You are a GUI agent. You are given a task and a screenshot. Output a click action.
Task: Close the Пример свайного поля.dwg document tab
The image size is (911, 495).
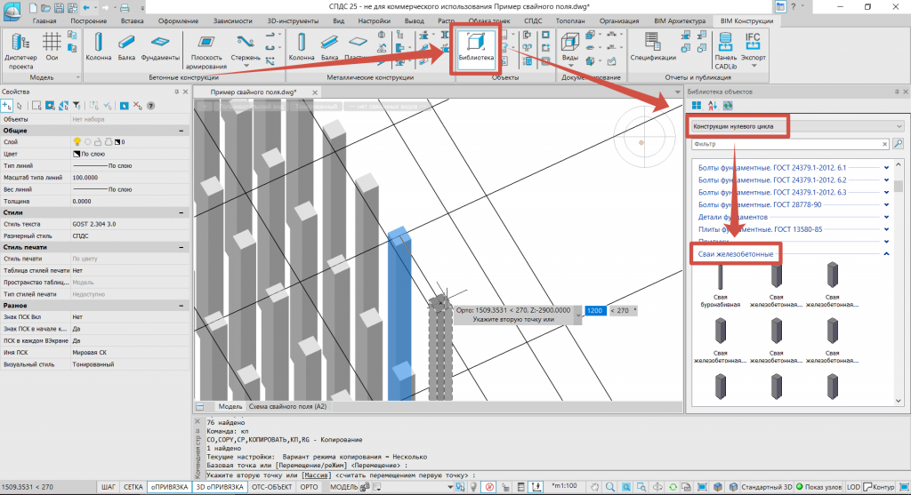(315, 92)
